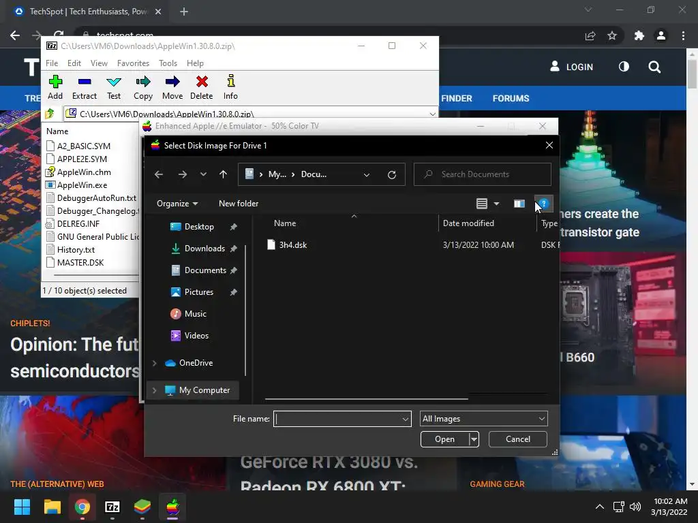698x523 pixels.
Task: Expand address path history dropdown in dialog
Action: [366, 175]
